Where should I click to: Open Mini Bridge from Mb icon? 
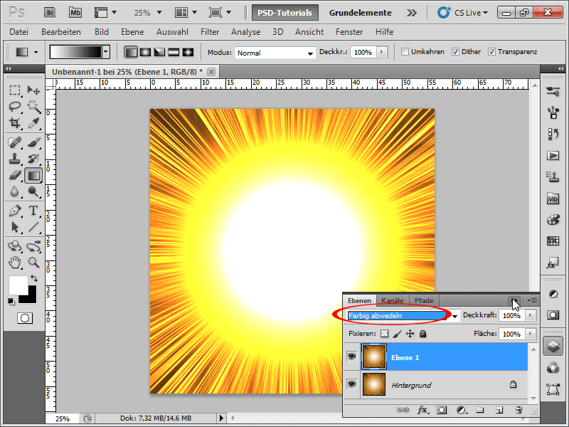click(x=75, y=13)
